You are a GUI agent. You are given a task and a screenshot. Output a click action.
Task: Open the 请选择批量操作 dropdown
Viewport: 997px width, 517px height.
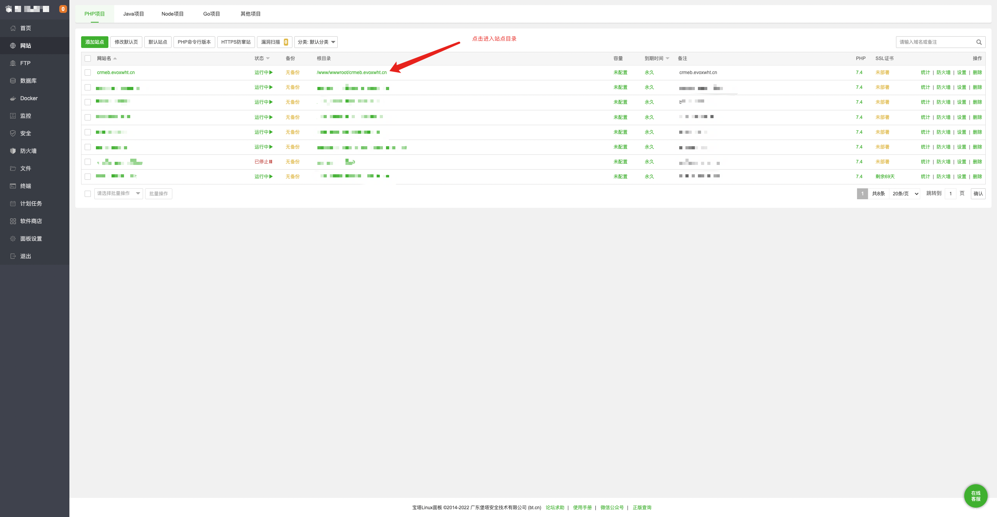coord(119,193)
